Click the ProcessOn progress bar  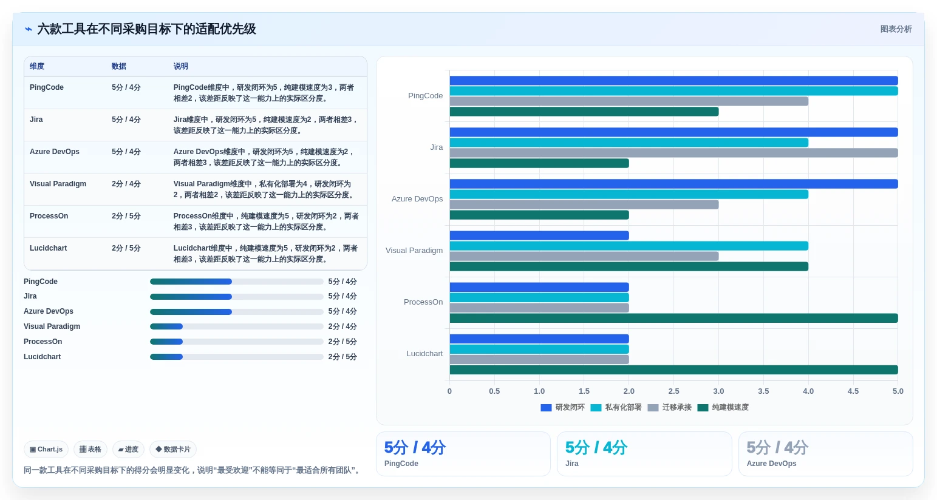[236, 342]
